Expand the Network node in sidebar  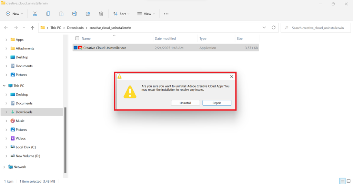(4, 167)
